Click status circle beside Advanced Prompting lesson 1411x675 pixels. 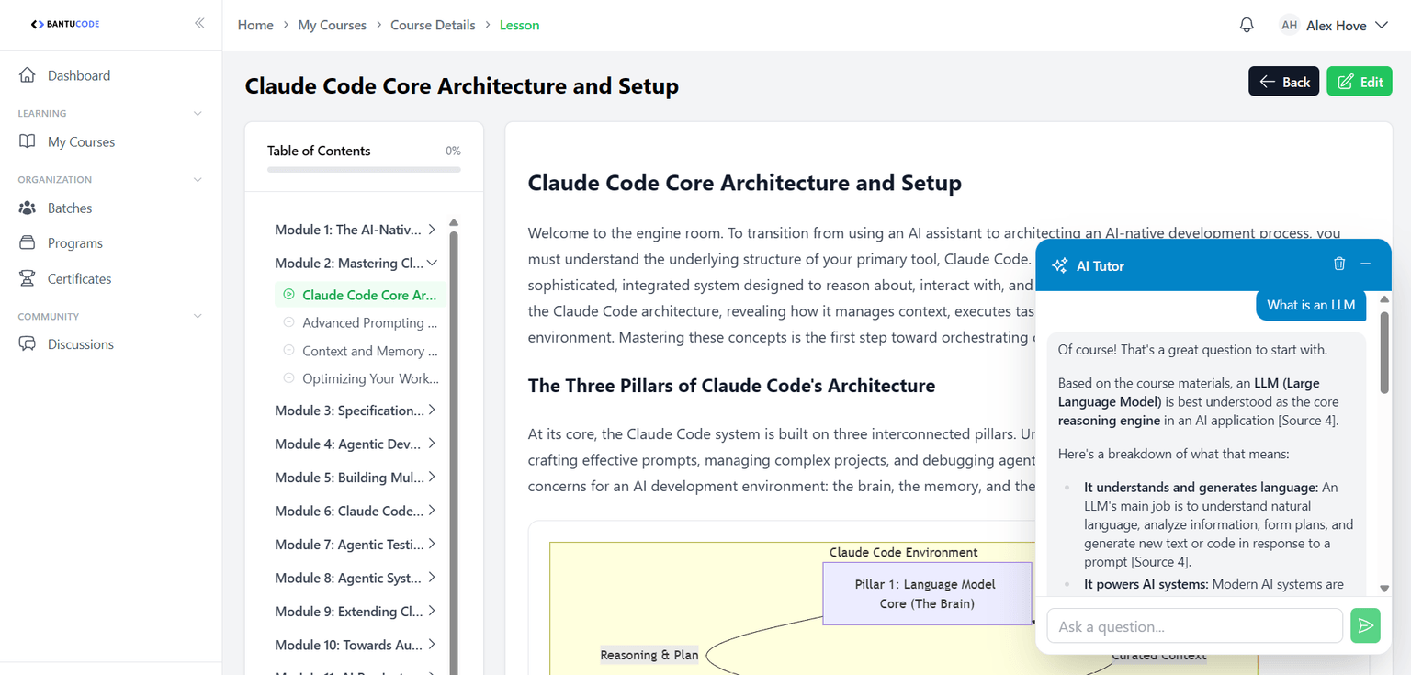[x=289, y=322]
